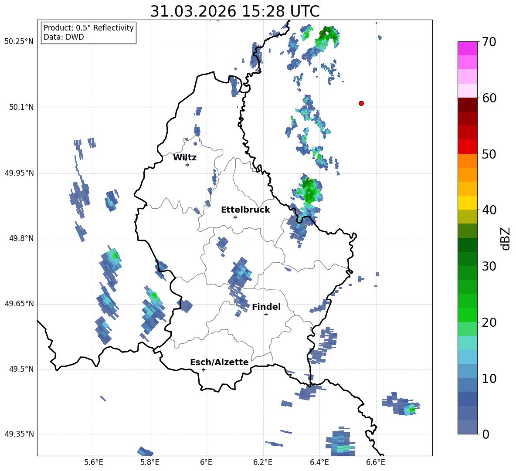The height and width of the screenshot is (471, 516).
Task: Click the 49.5°N latitude label
Action: tap(21, 369)
